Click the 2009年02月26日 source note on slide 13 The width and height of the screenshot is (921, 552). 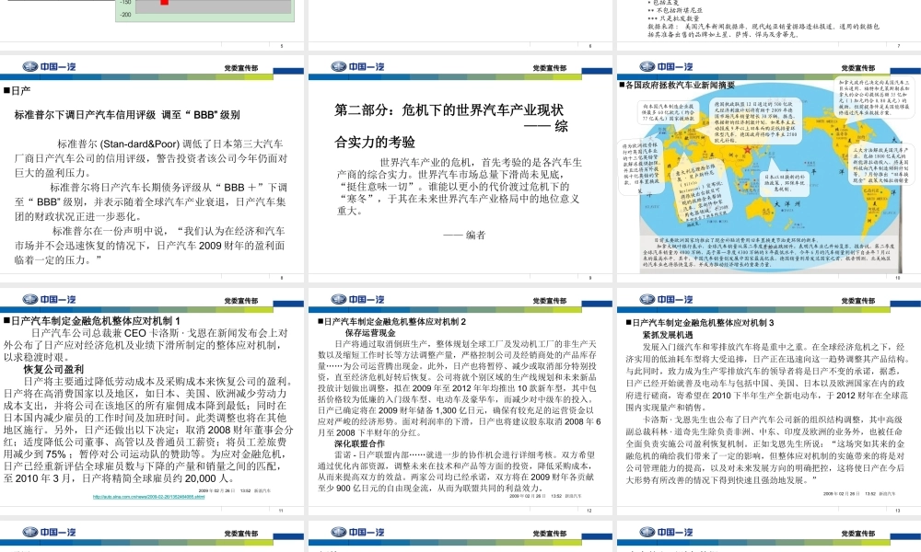(x=859, y=494)
